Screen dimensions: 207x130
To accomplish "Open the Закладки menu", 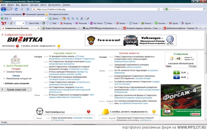I will 34,5.
